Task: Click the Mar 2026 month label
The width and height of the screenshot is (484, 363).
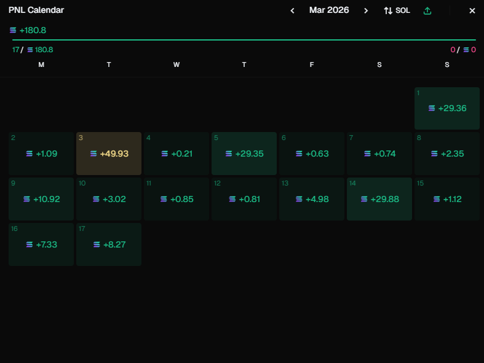Action: pyautogui.click(x=329, y=10)
